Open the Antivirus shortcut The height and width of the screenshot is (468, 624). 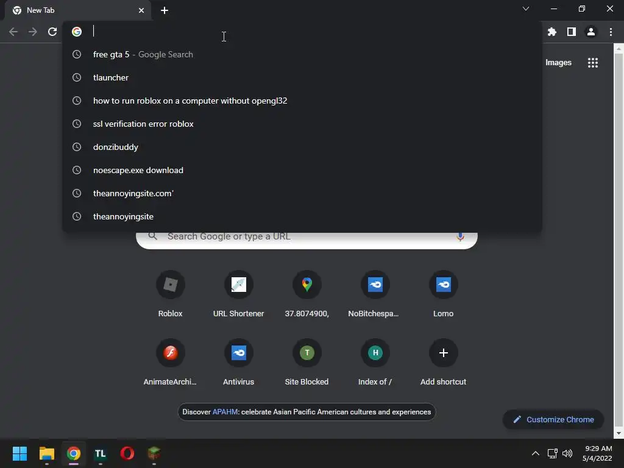238,362
